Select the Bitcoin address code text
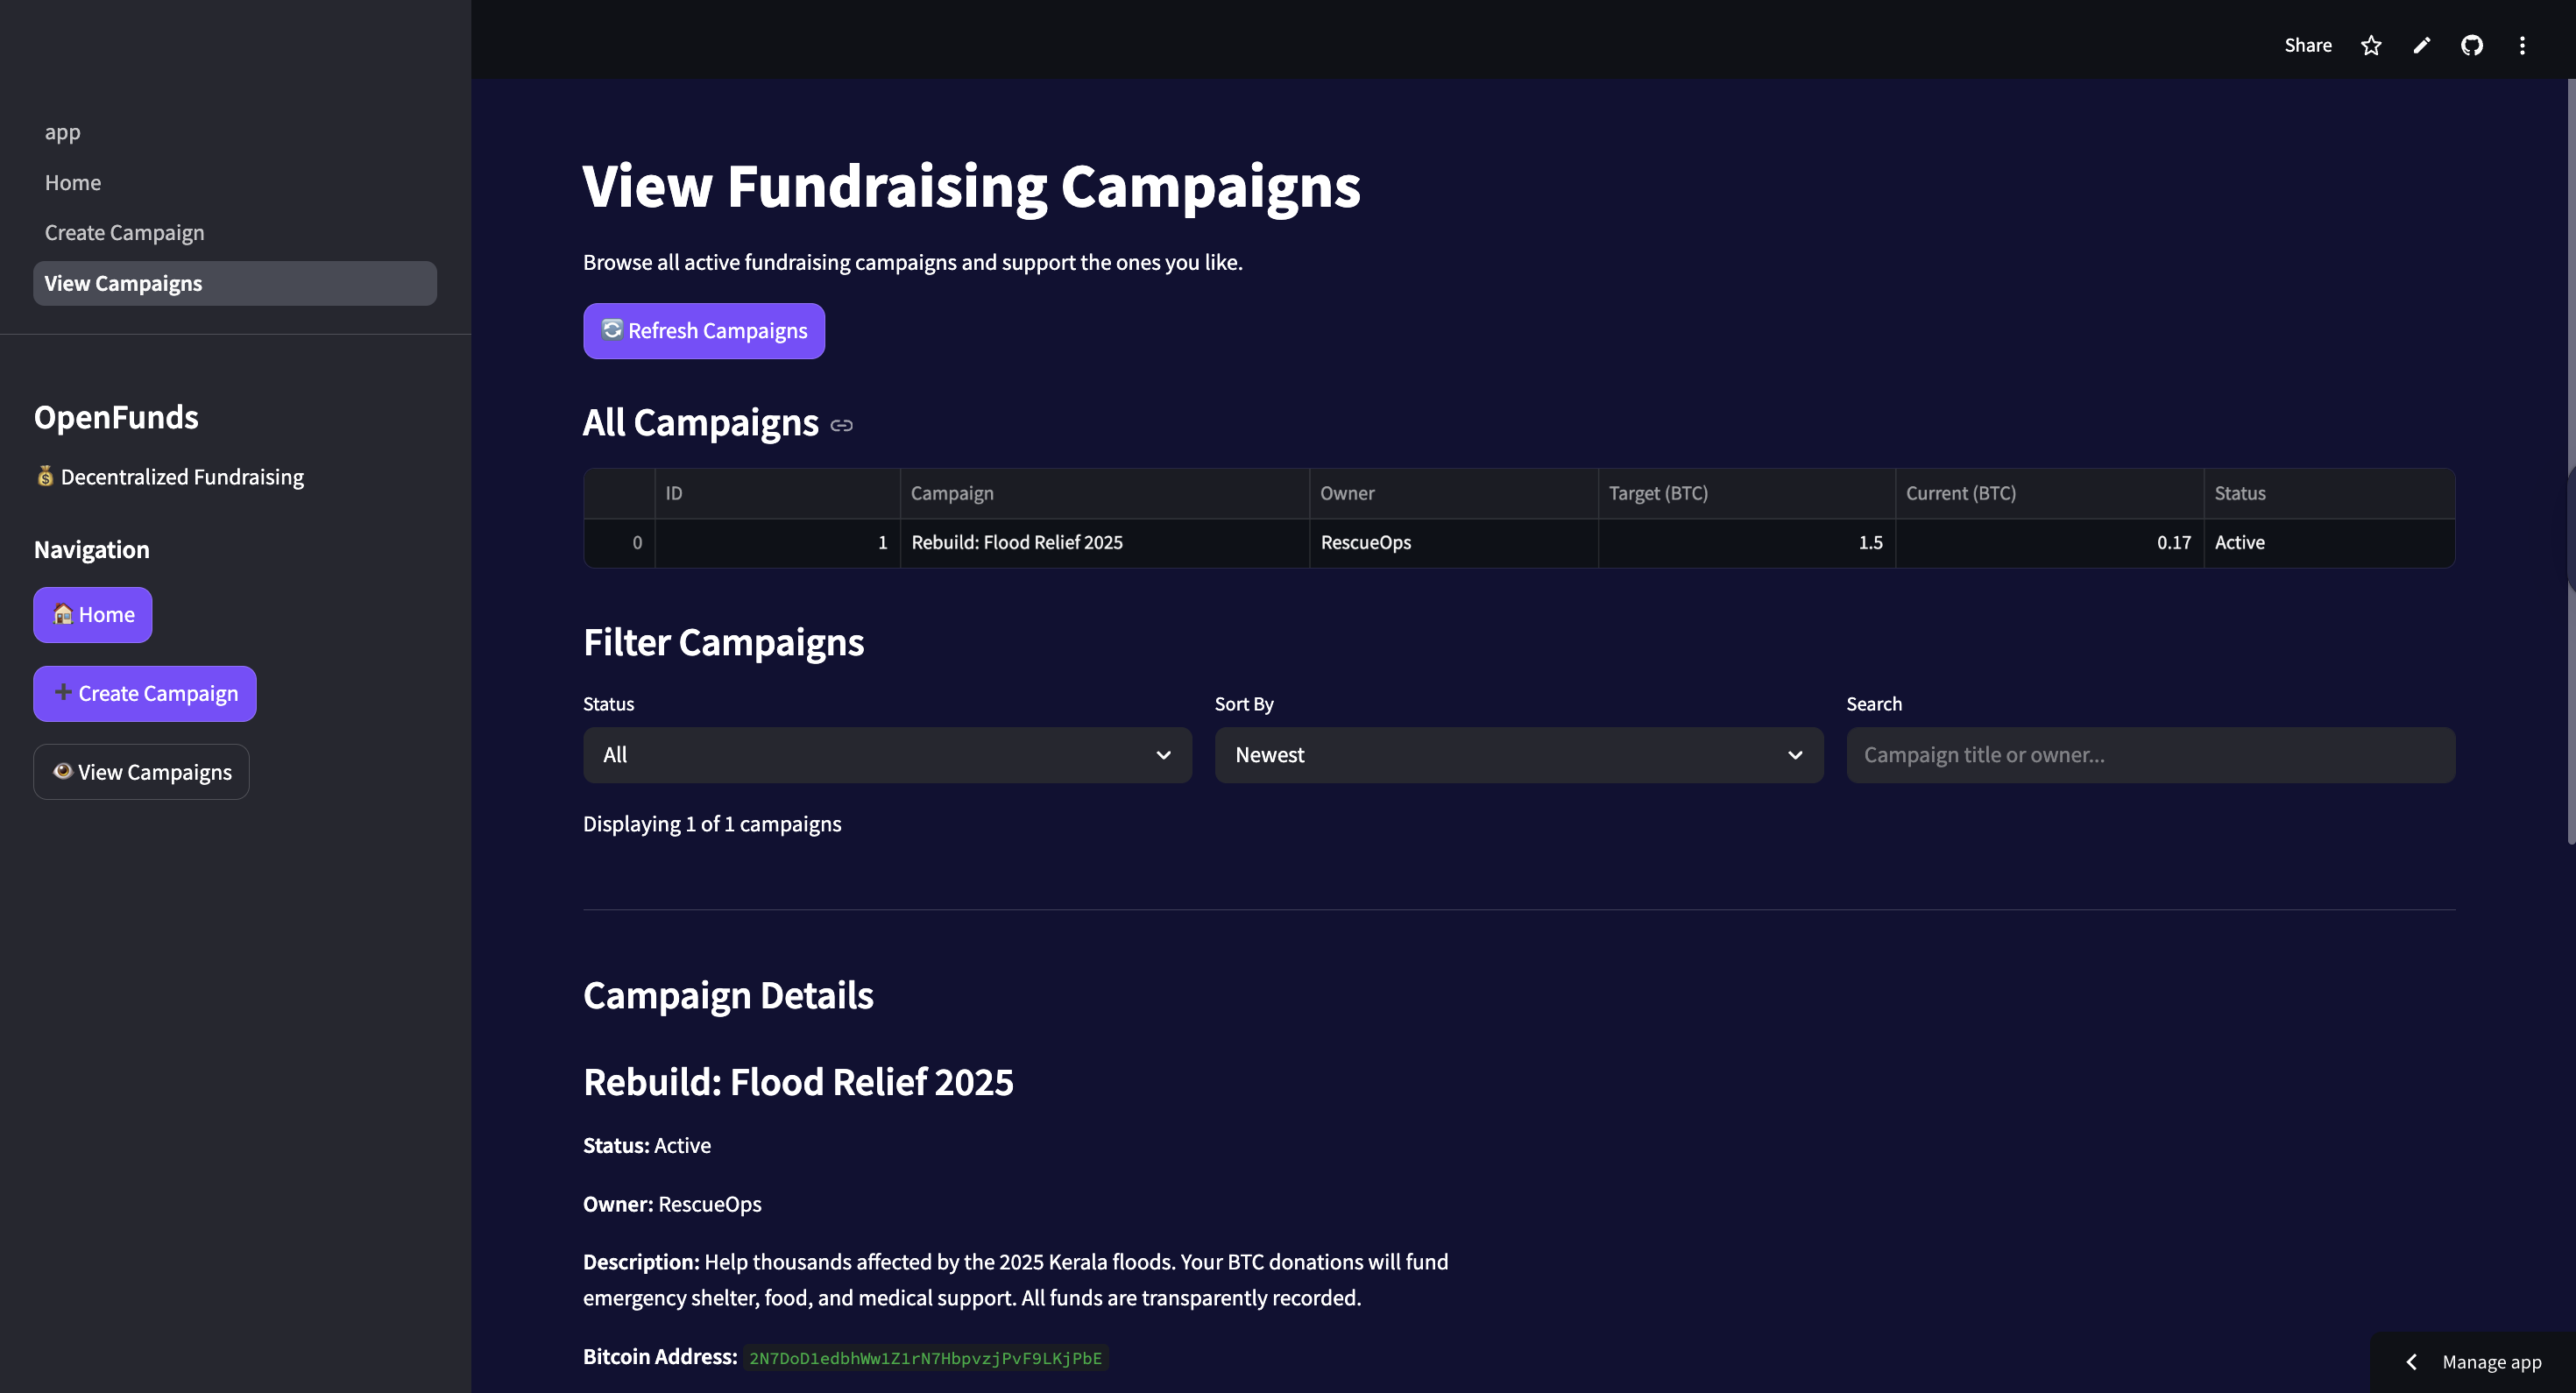The width and height of the screenshot is (2576, 1393). (925, 1358)
